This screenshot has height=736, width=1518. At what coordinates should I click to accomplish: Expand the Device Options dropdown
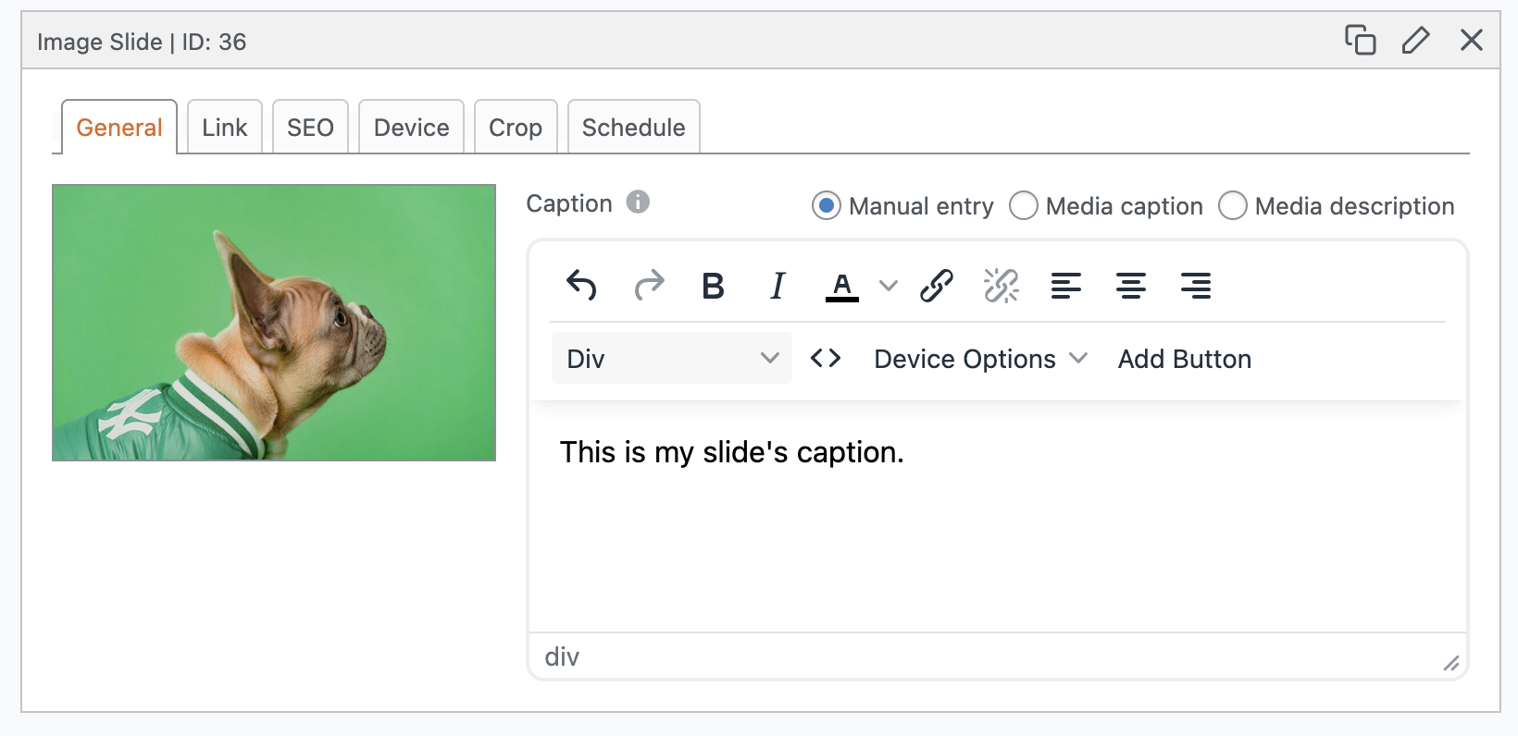coord(980,359)
